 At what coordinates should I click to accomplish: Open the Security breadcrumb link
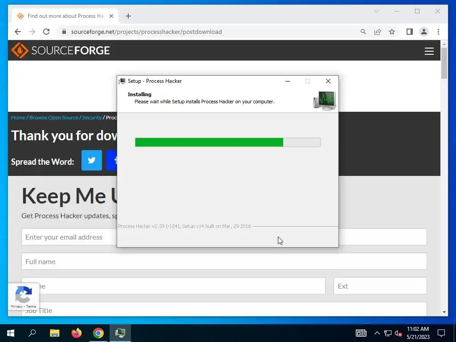click(x=92, y=118)
